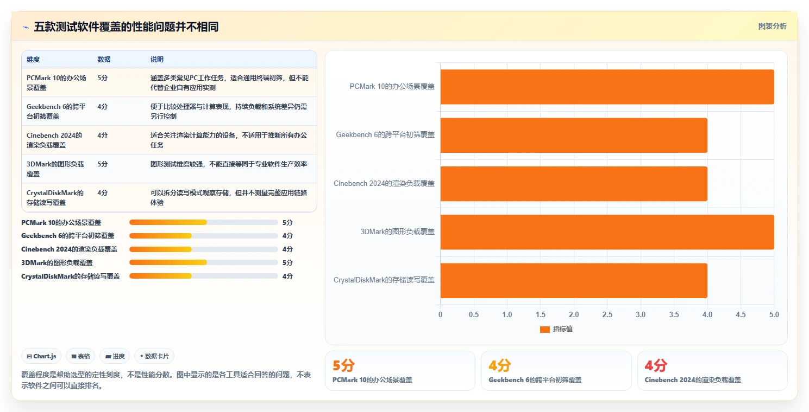809x412 pixels.
Task: Click the 2.5 x-axis tick value
Action: (607, 315)
